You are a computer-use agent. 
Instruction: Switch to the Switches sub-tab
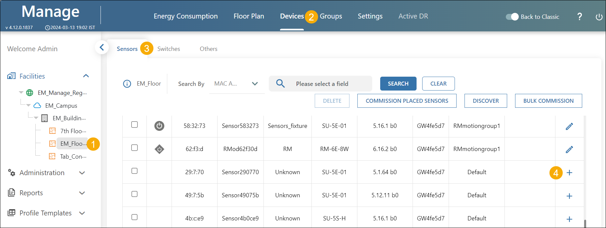pyautogui.click(x=169, y=49)
